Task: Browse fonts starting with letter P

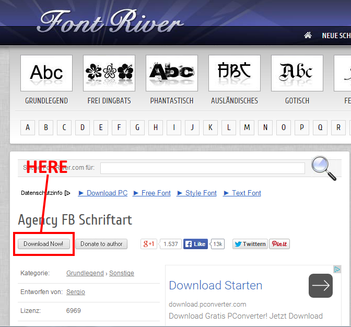Action: (x=302, y=127)
